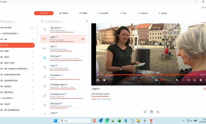Viewport: 206px width, 124px height.
Task: Cast the stream with the cast icon
Action: click(x=189, y=80)
